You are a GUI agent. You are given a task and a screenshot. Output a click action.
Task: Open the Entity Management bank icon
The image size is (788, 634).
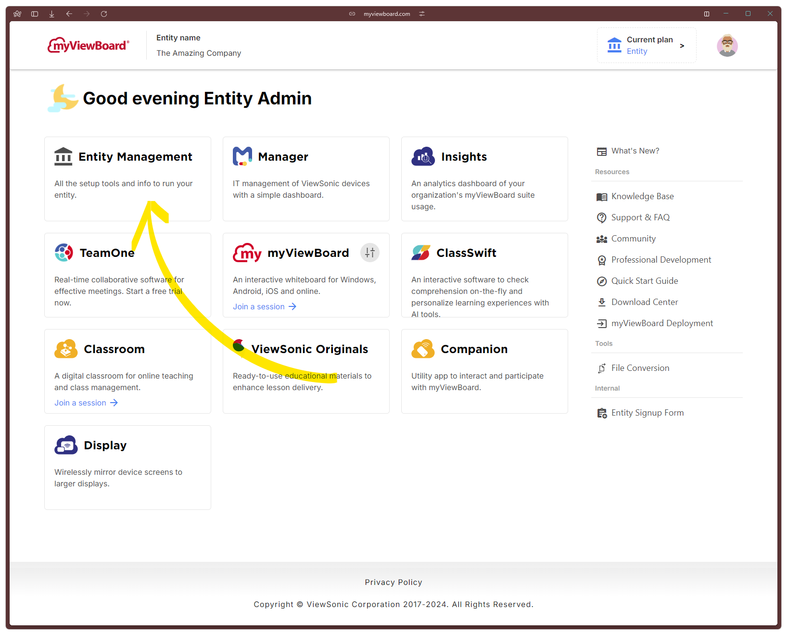tap(63, 157)
